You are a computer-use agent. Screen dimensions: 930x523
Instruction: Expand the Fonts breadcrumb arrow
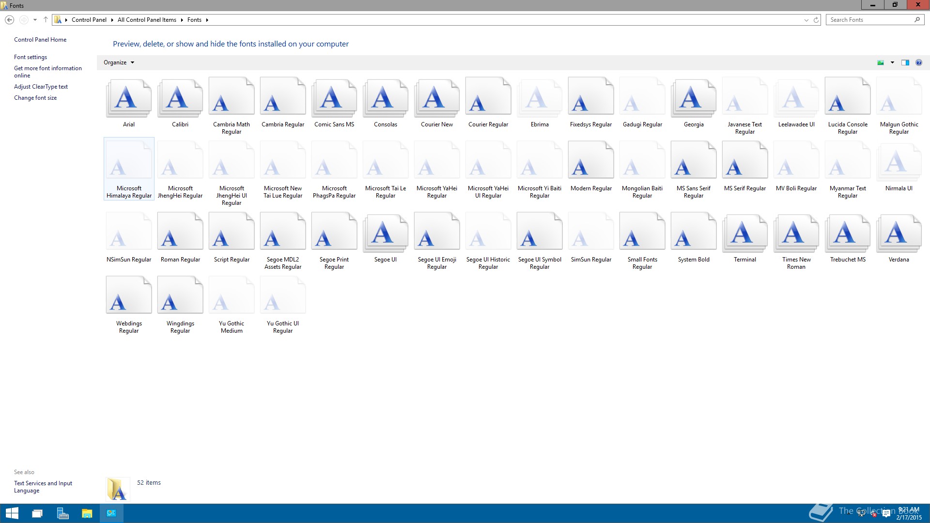point(207,20)
